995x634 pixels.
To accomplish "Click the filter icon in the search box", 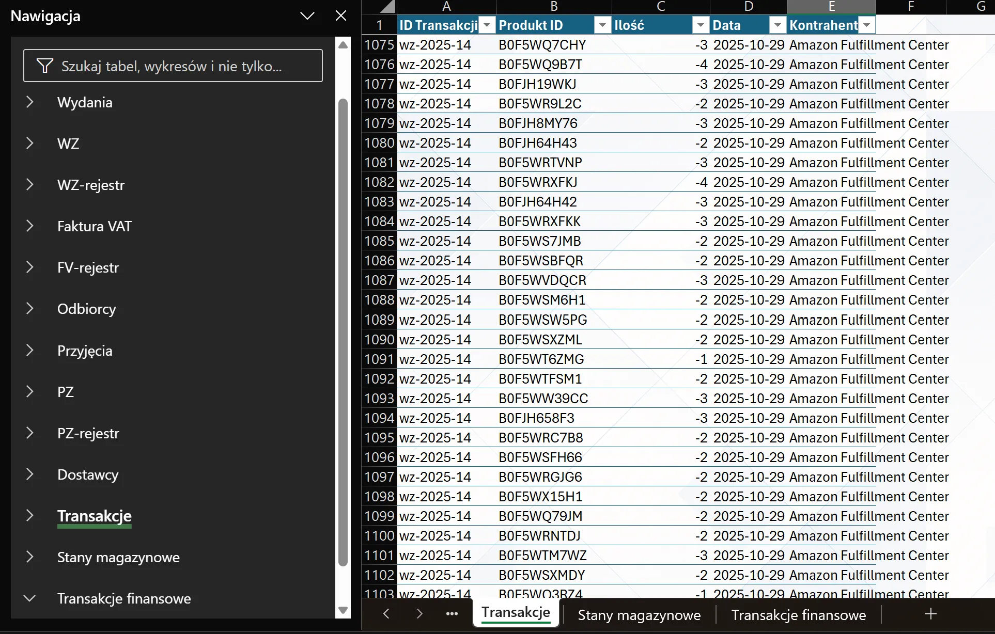I will pos(45,66).
